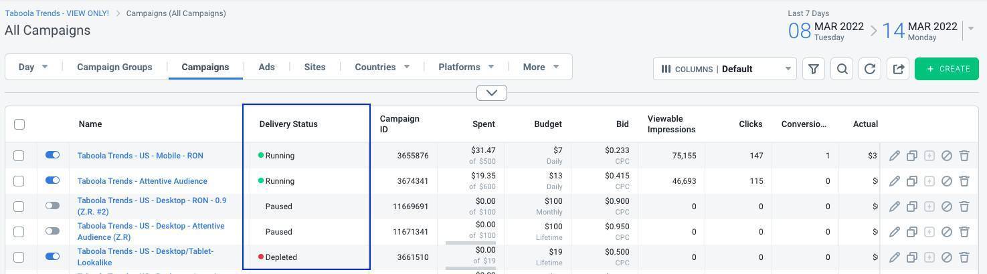This screenshot has width=987, height=274.
Task: Check the box for US - Mobile - RON row
Action: [x=19, y=156]
